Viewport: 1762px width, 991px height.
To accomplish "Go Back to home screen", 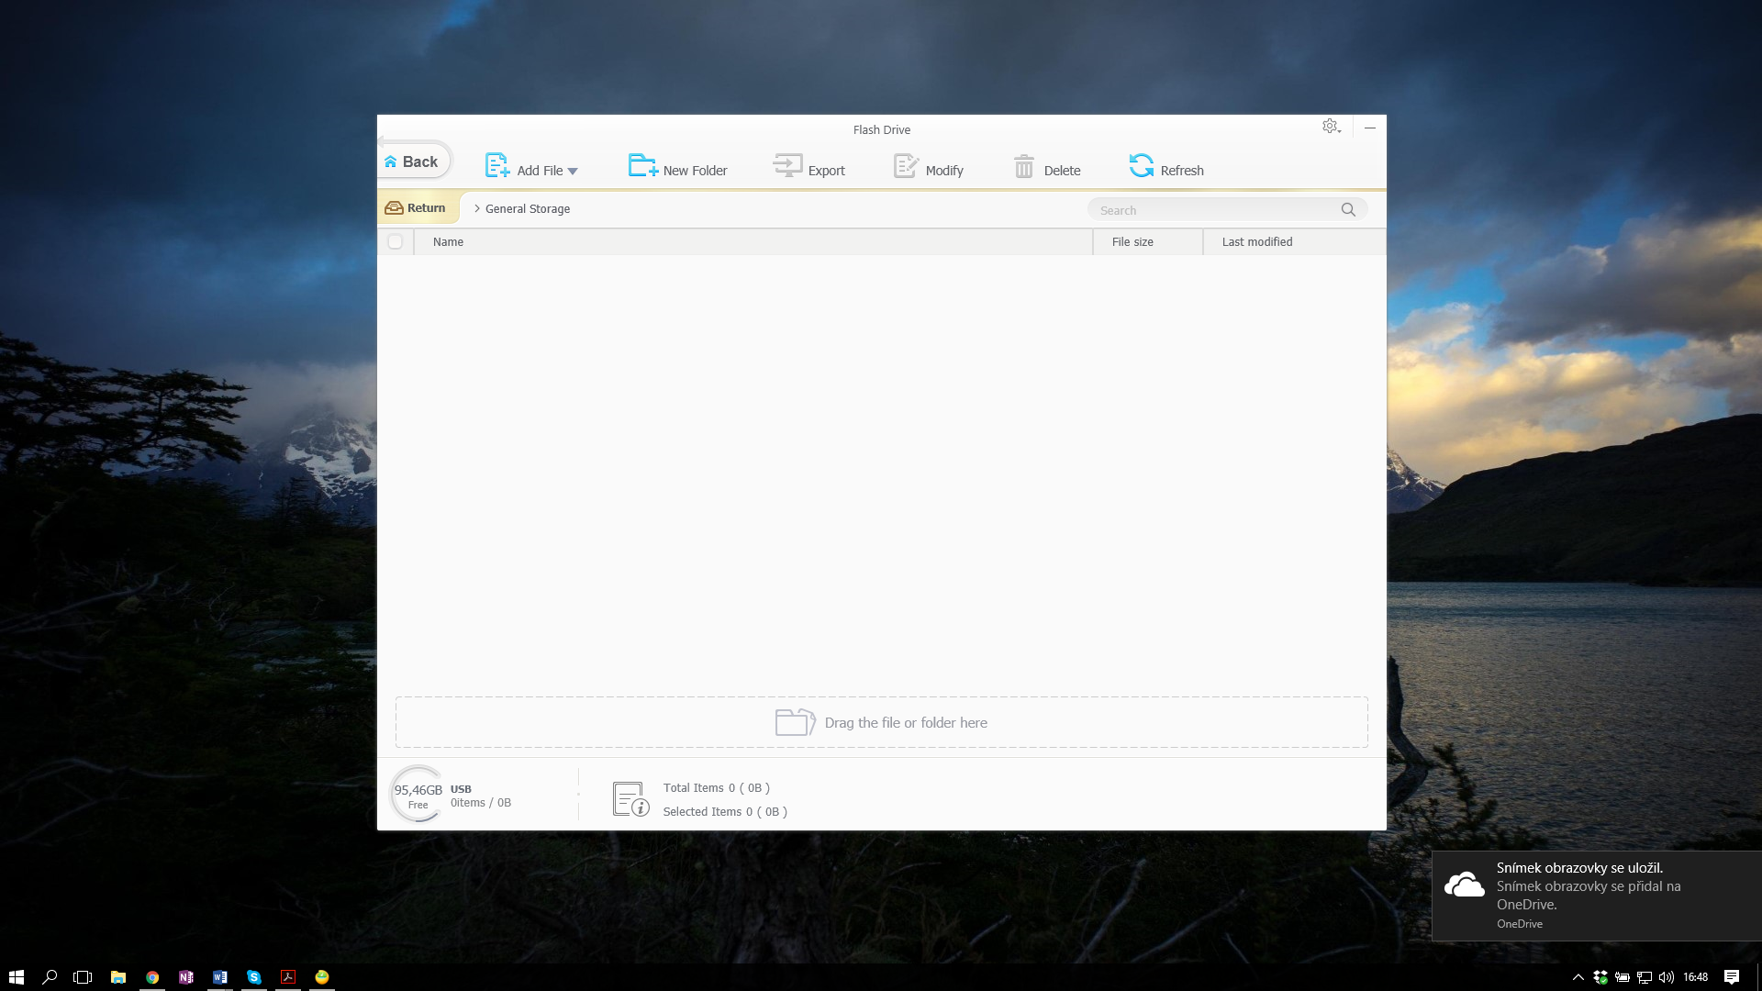I will (412, 161).
